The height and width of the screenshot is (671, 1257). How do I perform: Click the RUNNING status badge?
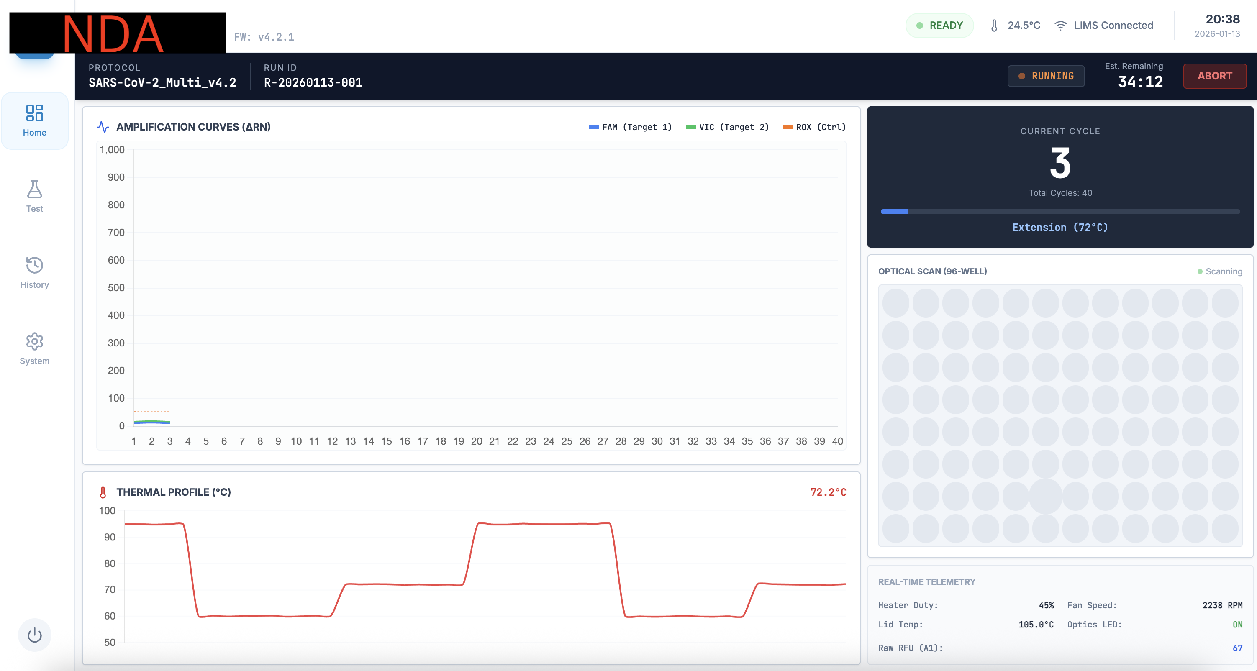coord(1046,76)
